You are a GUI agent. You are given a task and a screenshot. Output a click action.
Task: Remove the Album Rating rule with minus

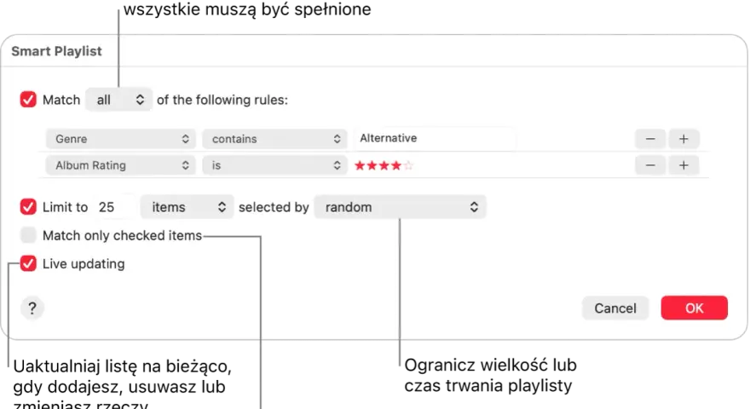tap(650, 165)
